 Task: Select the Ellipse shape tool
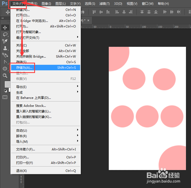[5, 69]
